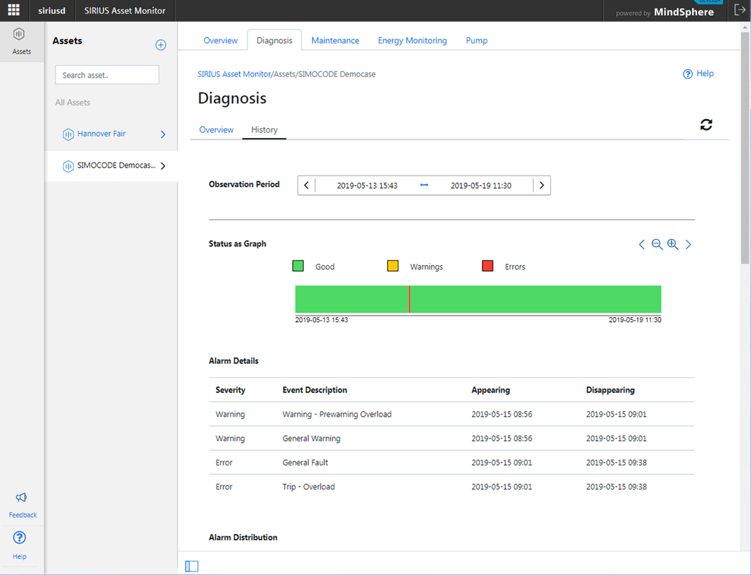Click the Disappearing column header
The width and height of the screenshot is (751, 575).
(610, 390)
